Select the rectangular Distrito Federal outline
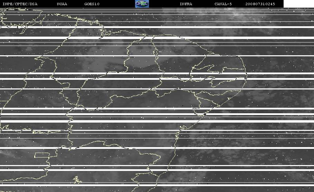Viewport: 314px width, 192px height. (42, 155)
